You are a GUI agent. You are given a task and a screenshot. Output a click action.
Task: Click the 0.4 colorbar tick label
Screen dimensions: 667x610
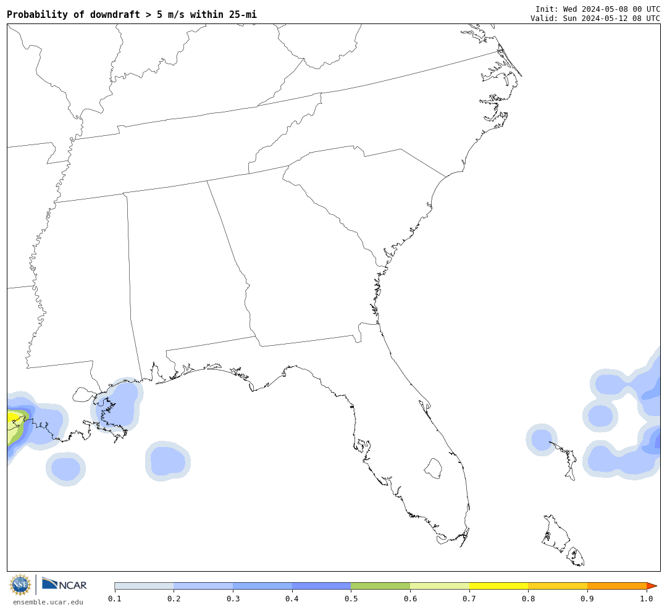(x=292, y=599)
